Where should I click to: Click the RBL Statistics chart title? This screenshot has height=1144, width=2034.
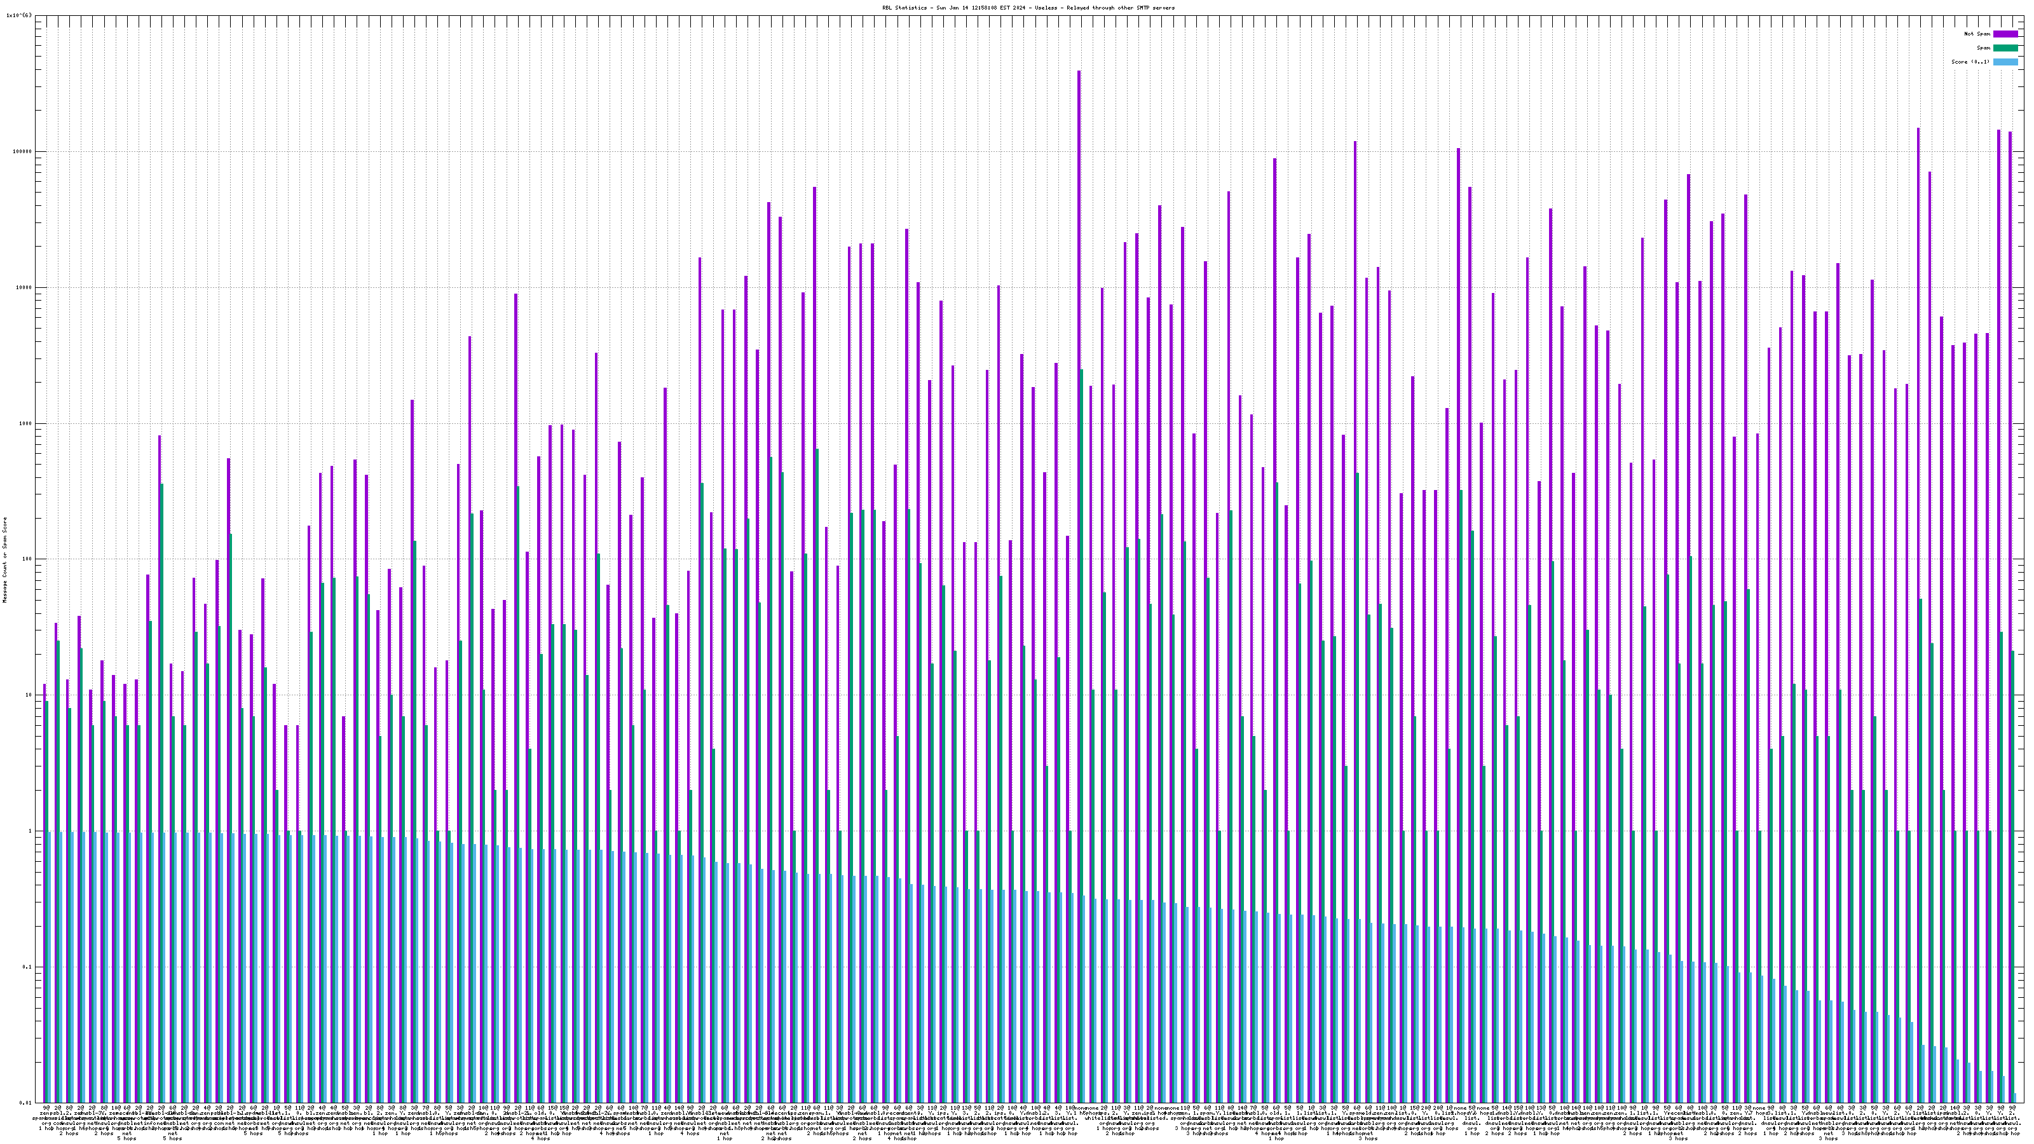click(1028, 8)
